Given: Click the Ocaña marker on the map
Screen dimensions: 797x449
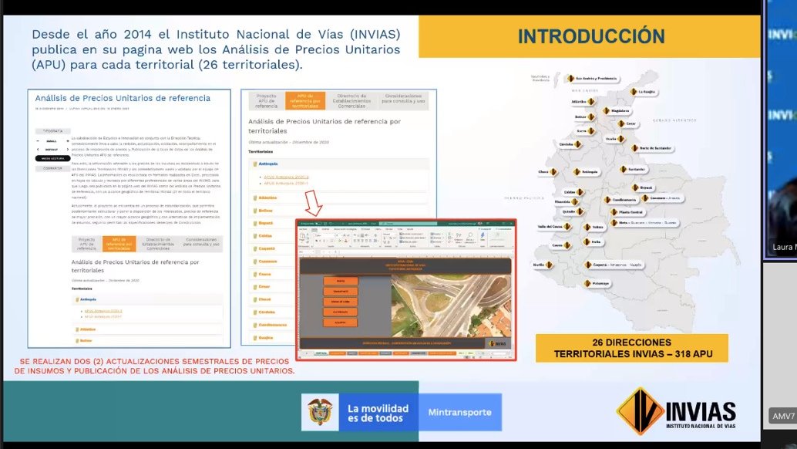Looking at the screenshot, I should (620, 138).
